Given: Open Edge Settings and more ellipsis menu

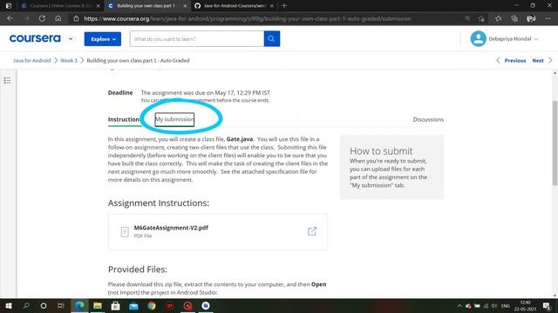Looking at the screenshot, I should pos(548,18).
